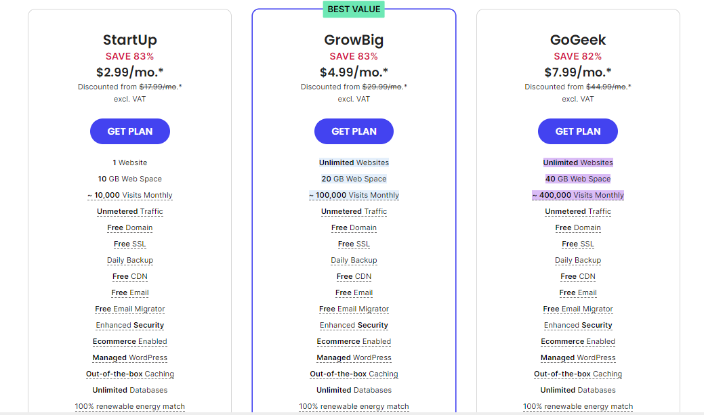Click GrowBig's ~100,000 Visits Monthly feature
The width and height of the screenshot is (704, 415).
[x=354, y=195]
